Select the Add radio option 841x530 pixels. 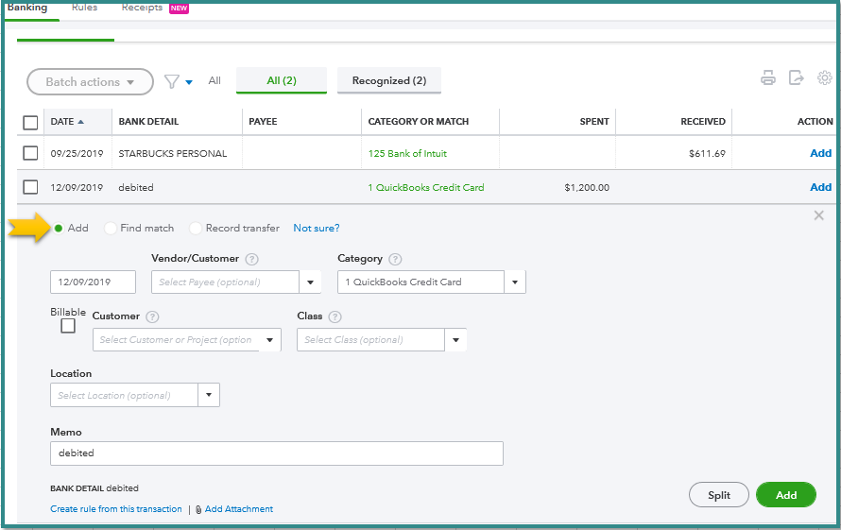coord(59,228)
